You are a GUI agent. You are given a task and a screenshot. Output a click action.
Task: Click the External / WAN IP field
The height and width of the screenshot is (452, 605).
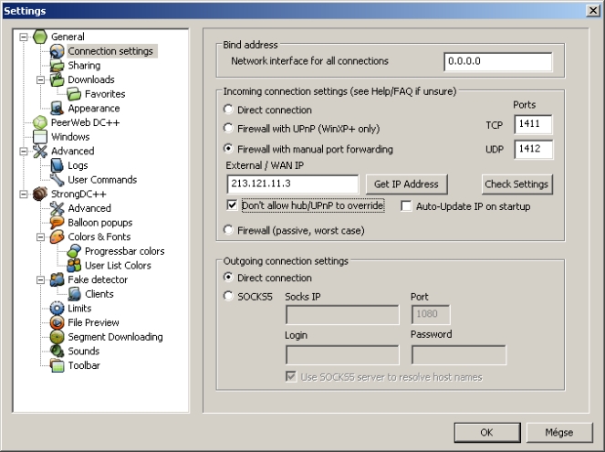(x=292, y=184)
